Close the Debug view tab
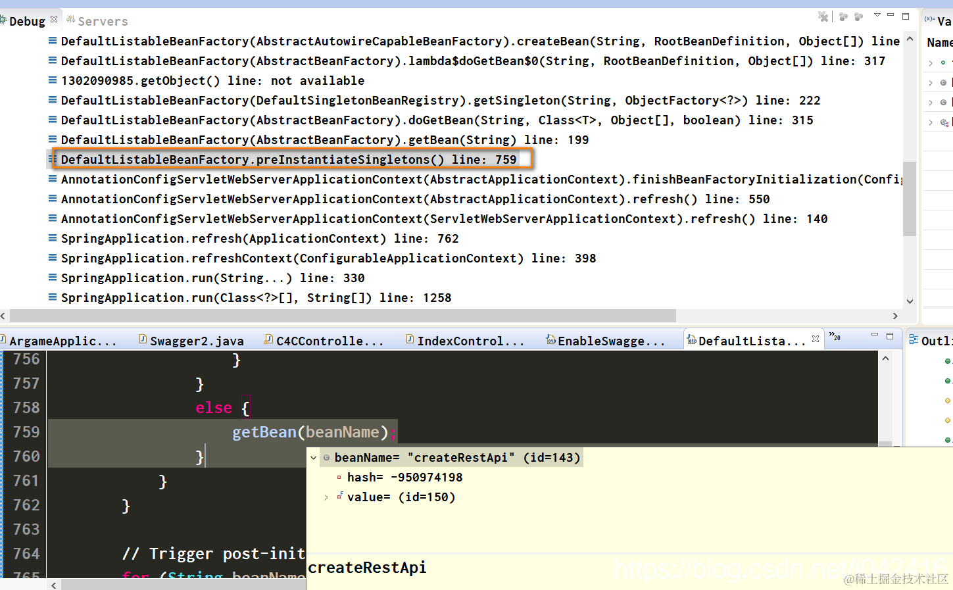 pyautogui.click(x=54, y=19)
